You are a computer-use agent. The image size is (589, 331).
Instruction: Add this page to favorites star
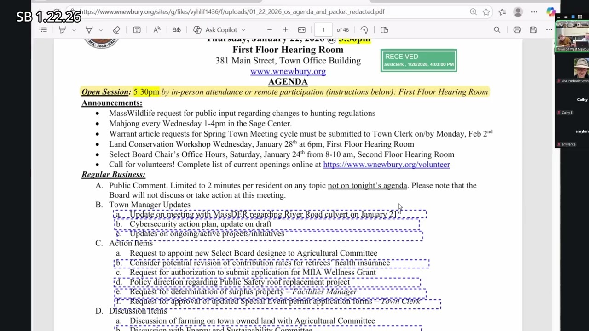[x=486, y=12]
